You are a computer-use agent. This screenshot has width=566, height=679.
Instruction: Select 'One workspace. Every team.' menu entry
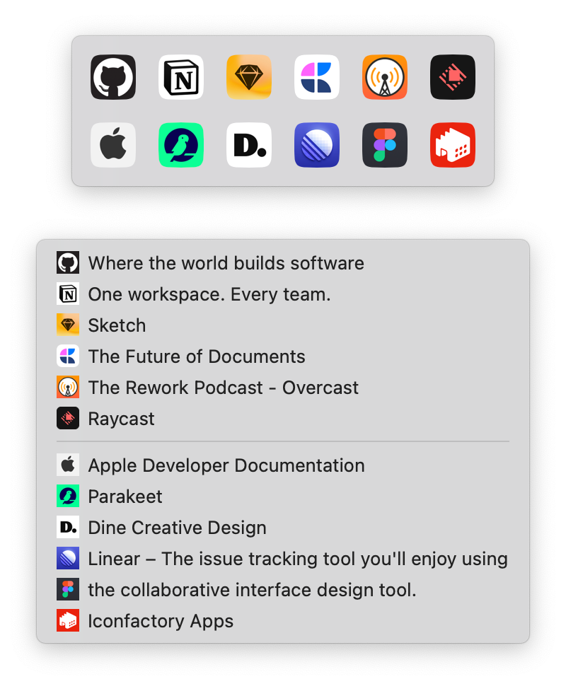[x=283, y=294]
